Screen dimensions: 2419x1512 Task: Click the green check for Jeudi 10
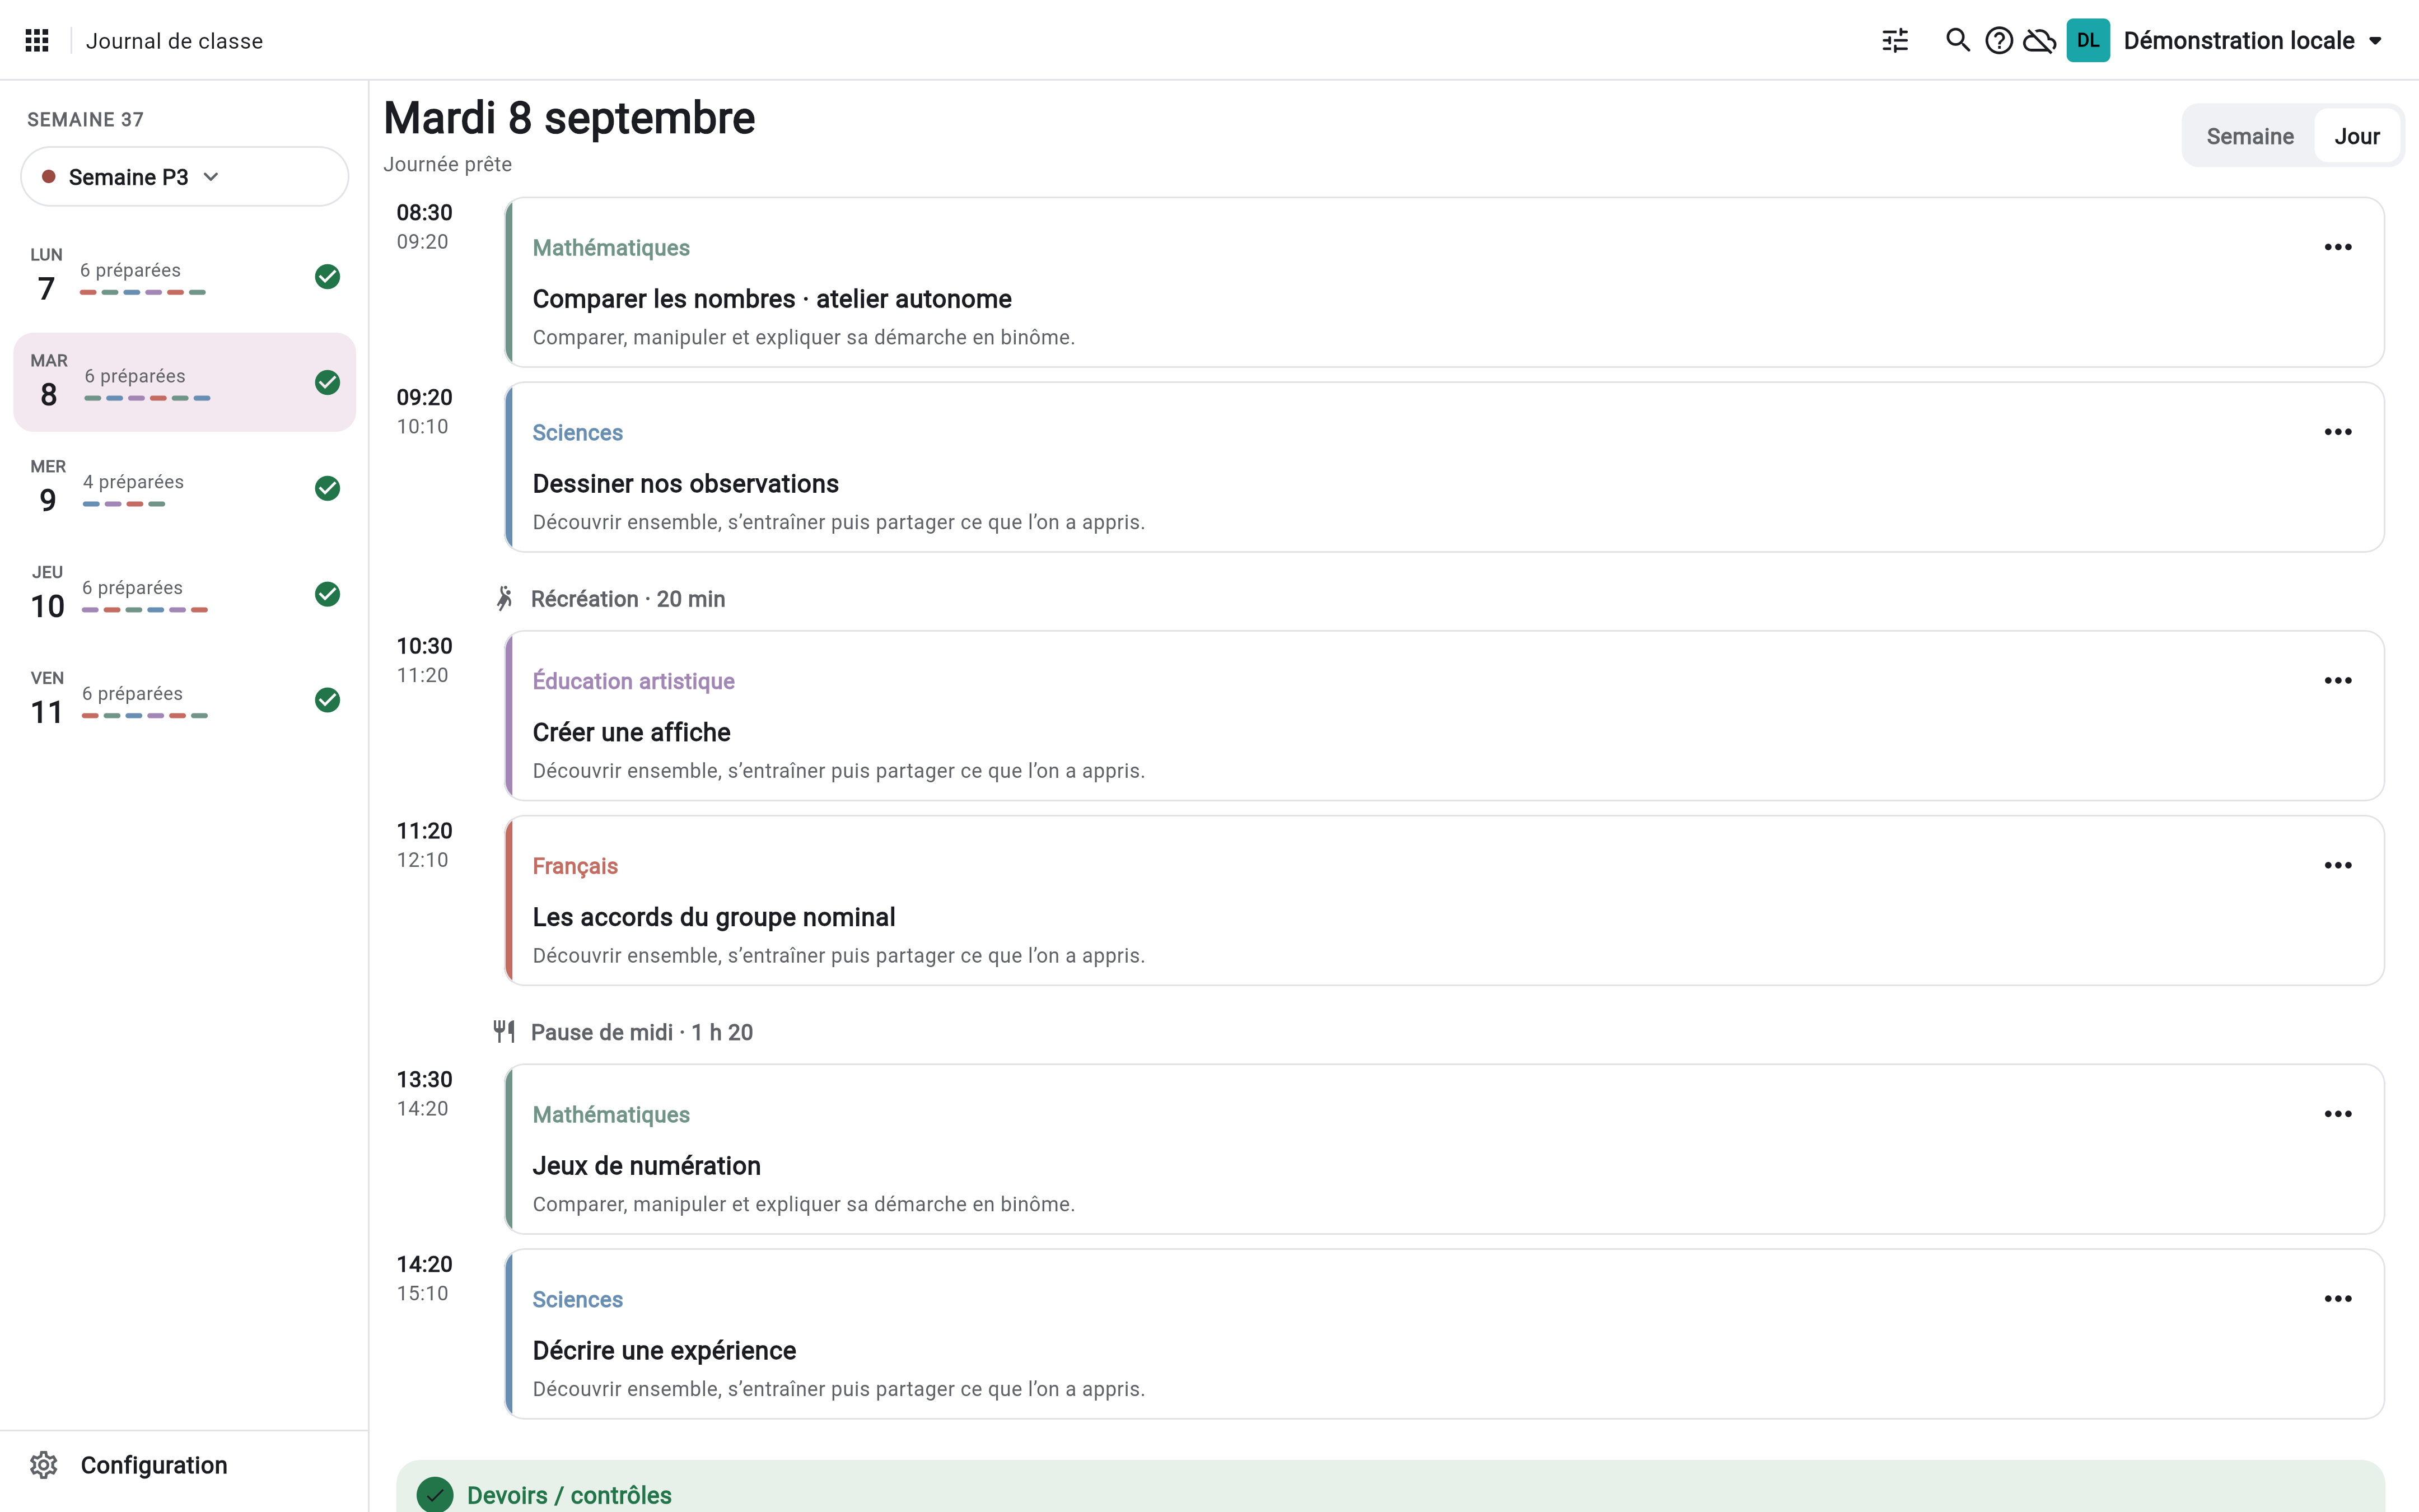[327, 594]
